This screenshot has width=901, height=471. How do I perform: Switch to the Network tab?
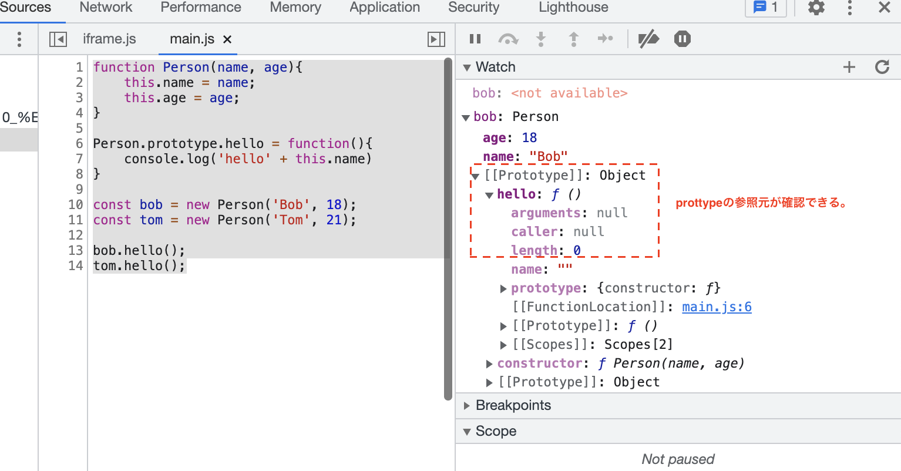click(x=106, y=8)
